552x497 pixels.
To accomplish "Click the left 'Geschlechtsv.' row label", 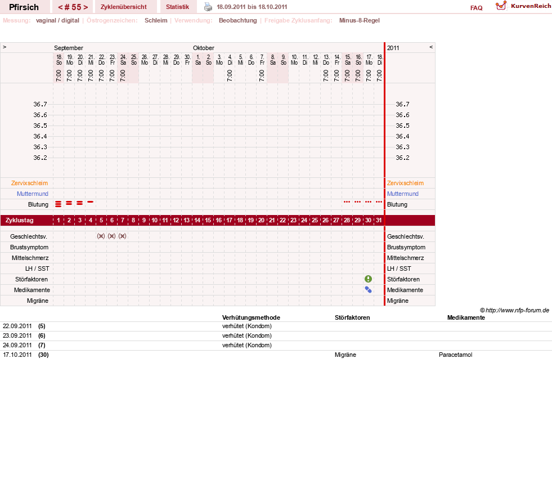I will pos(29,236).
